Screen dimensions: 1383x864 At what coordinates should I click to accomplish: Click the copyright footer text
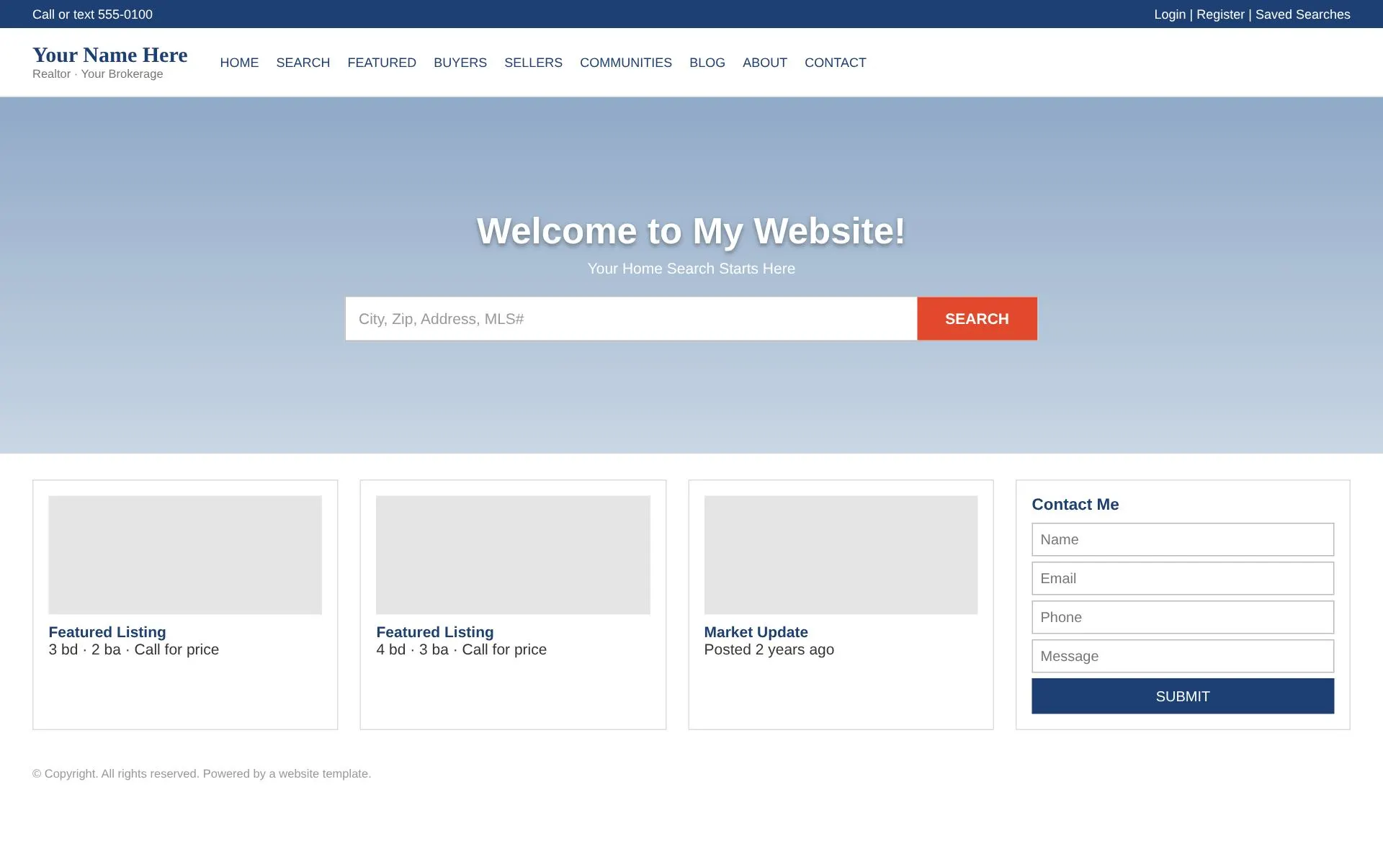click(x=202, y=774)
